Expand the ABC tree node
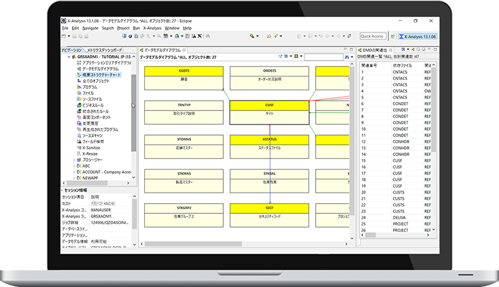This screenshot has height=287, width=499. [x=74, y=166]
